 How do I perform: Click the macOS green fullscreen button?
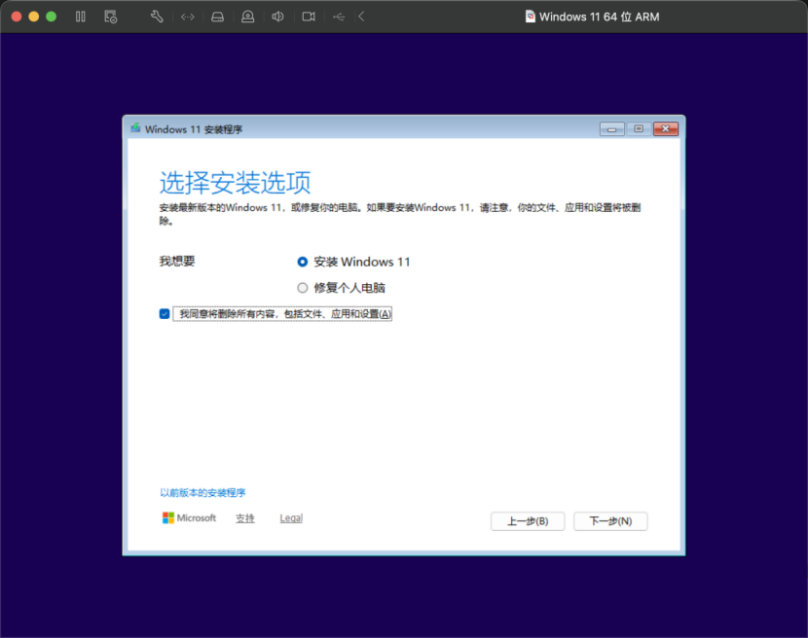51,17
